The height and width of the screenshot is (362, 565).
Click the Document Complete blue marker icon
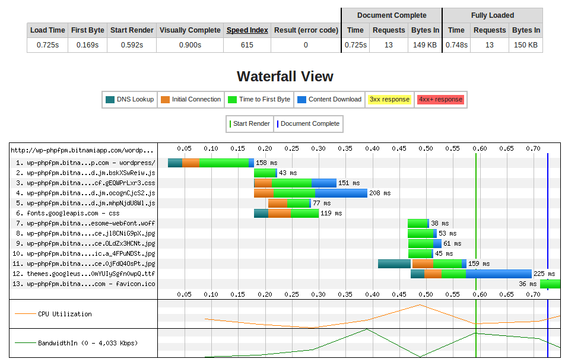coord(279,123)
